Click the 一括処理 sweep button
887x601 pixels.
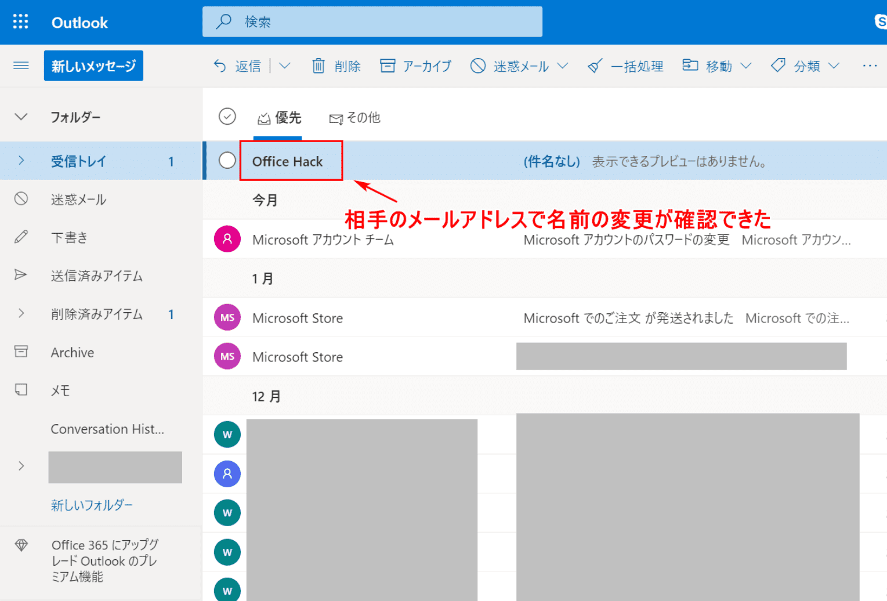[x=625, y=66]
